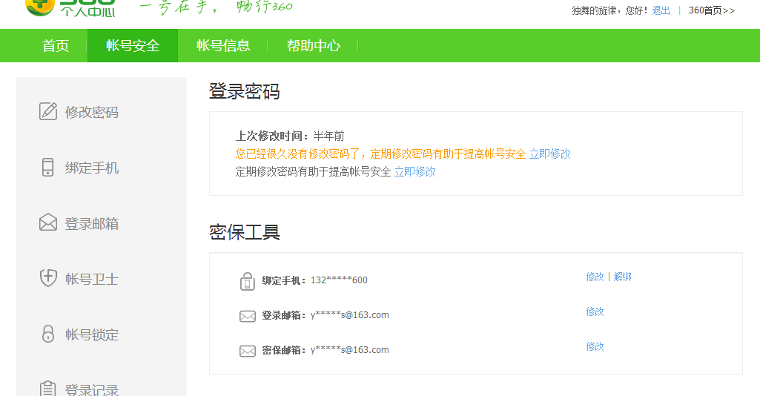760x396 pixels.
Task: Click the 密保邮箱 address y*****s@163.com
Action: click(349, 350)
